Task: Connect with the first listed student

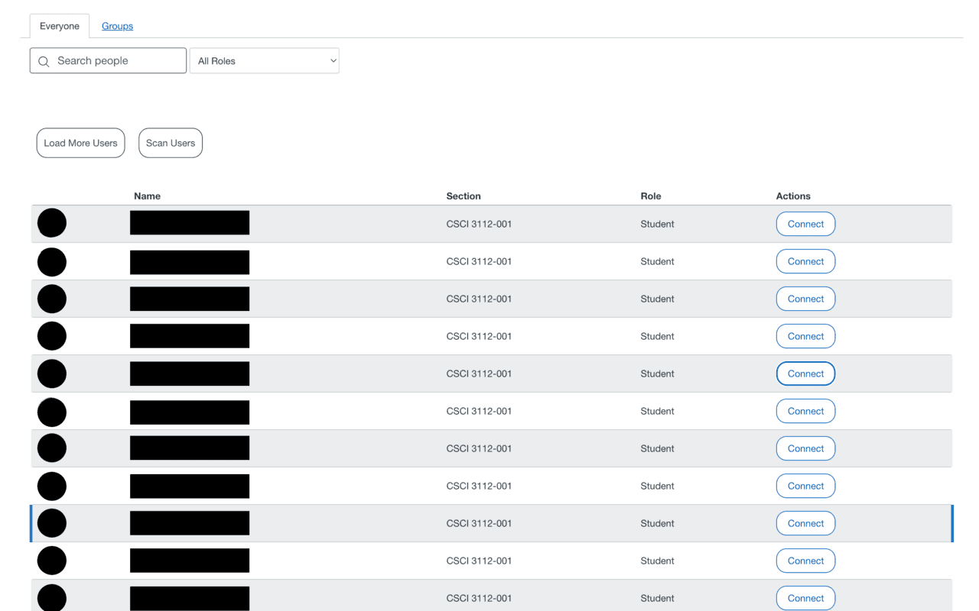Action: pos(805,224)
